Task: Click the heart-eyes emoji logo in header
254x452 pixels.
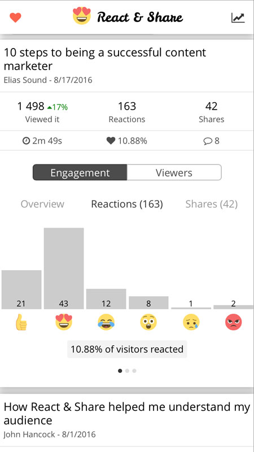Action: 82,16
